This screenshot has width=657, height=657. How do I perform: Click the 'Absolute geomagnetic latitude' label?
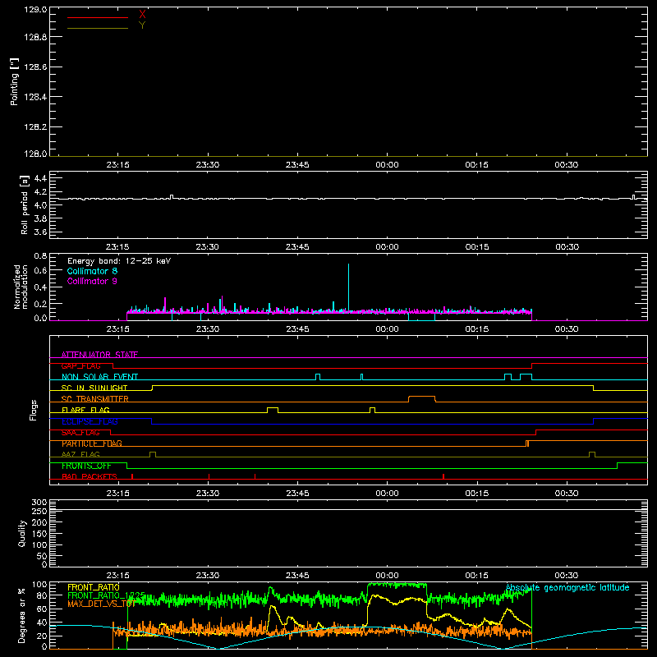(567, 587)
